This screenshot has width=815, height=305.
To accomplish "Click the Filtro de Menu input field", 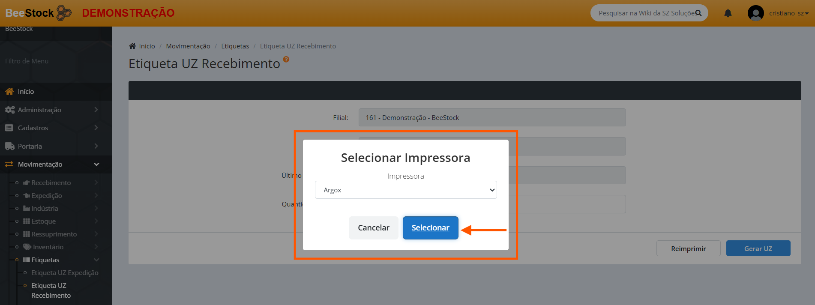I will (53, 61).
